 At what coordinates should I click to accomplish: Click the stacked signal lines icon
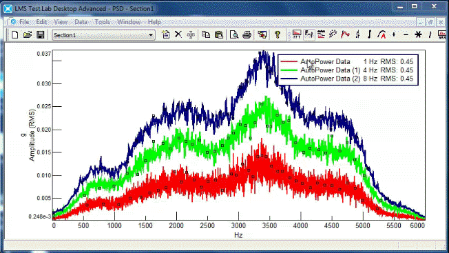(x=321, y=34)
